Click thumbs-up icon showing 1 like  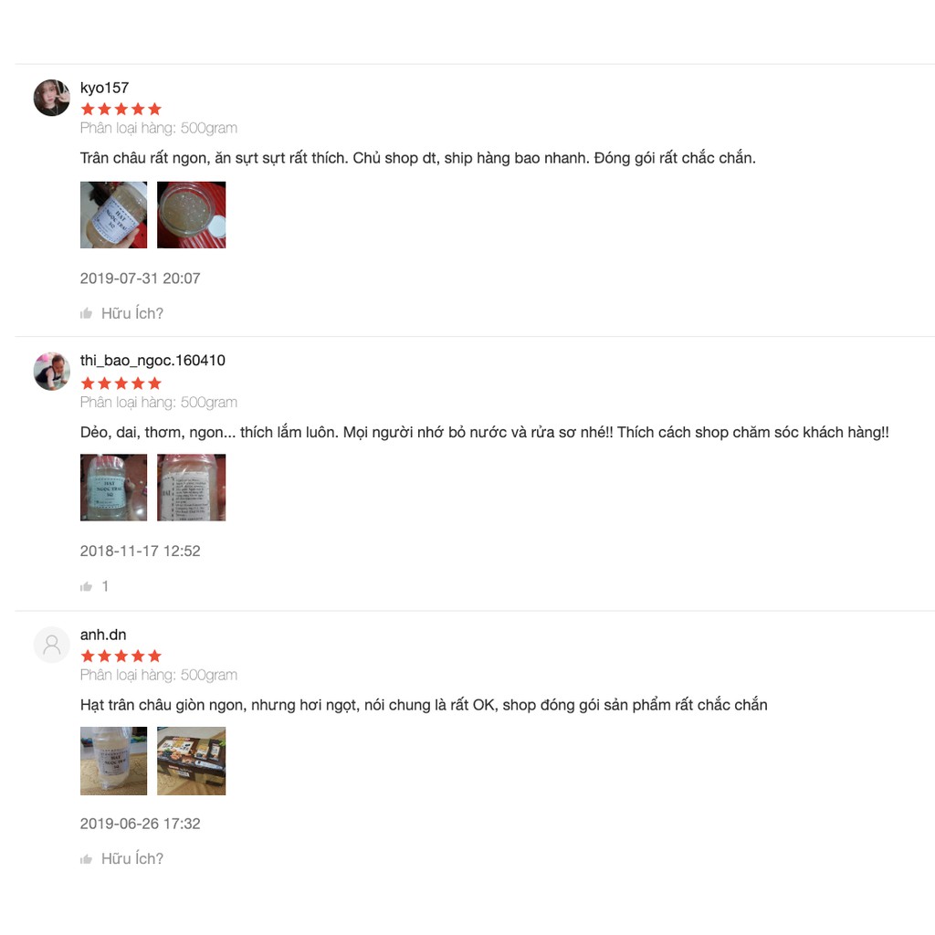click(x=87, y=586)
